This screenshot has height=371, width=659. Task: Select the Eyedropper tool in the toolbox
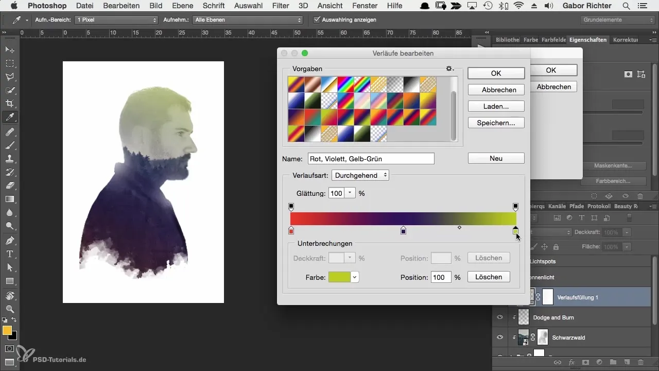click(10, 117)
